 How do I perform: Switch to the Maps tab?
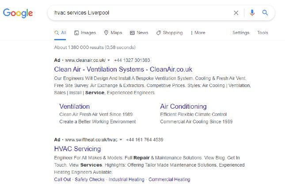pos(113,33)
